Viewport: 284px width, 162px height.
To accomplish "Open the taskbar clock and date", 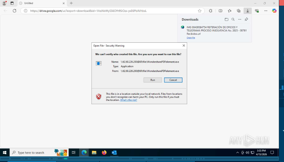I will pos(261,153).
